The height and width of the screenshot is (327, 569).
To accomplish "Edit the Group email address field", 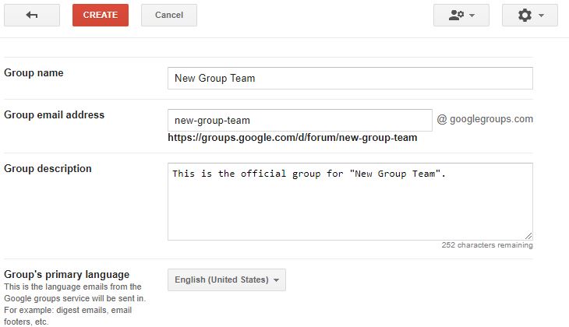I will tap(300, 121).
